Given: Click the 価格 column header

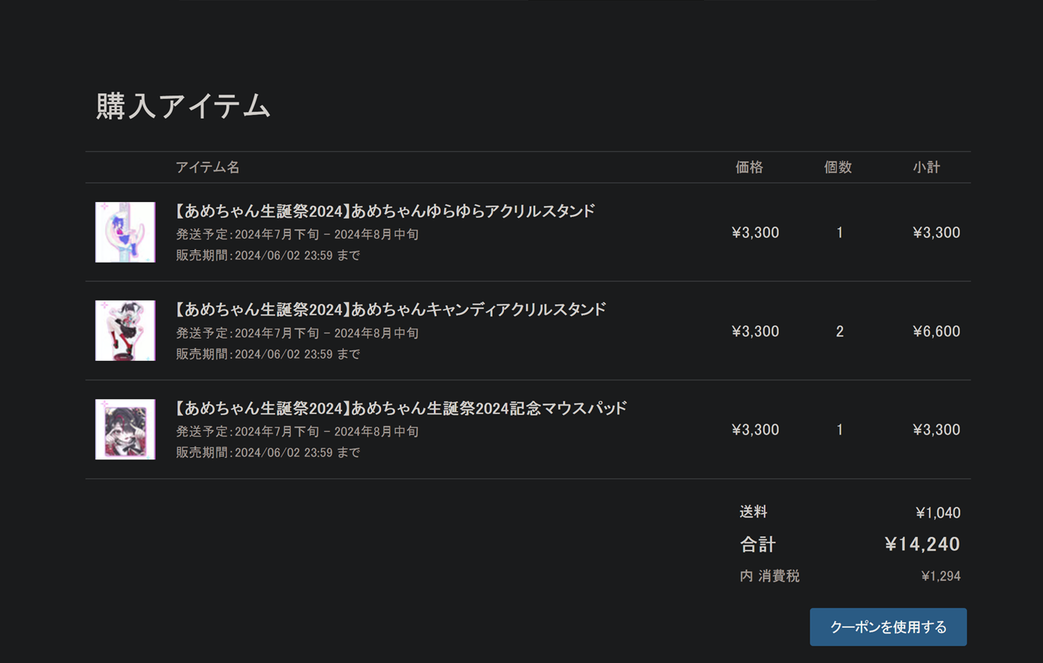Looking at the screenshot, I should [749, 167].
